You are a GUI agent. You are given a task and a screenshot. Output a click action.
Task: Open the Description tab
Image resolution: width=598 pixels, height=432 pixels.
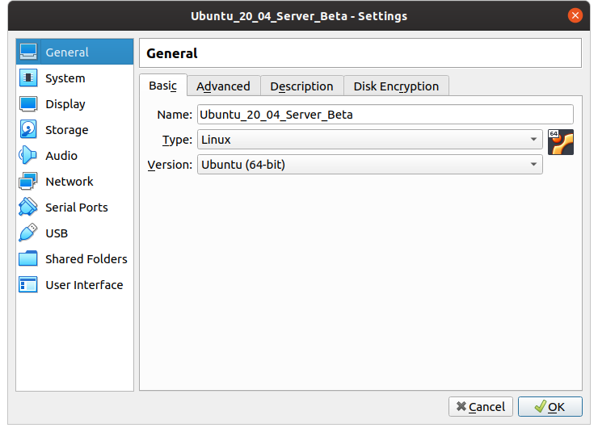tap(301, 86)
